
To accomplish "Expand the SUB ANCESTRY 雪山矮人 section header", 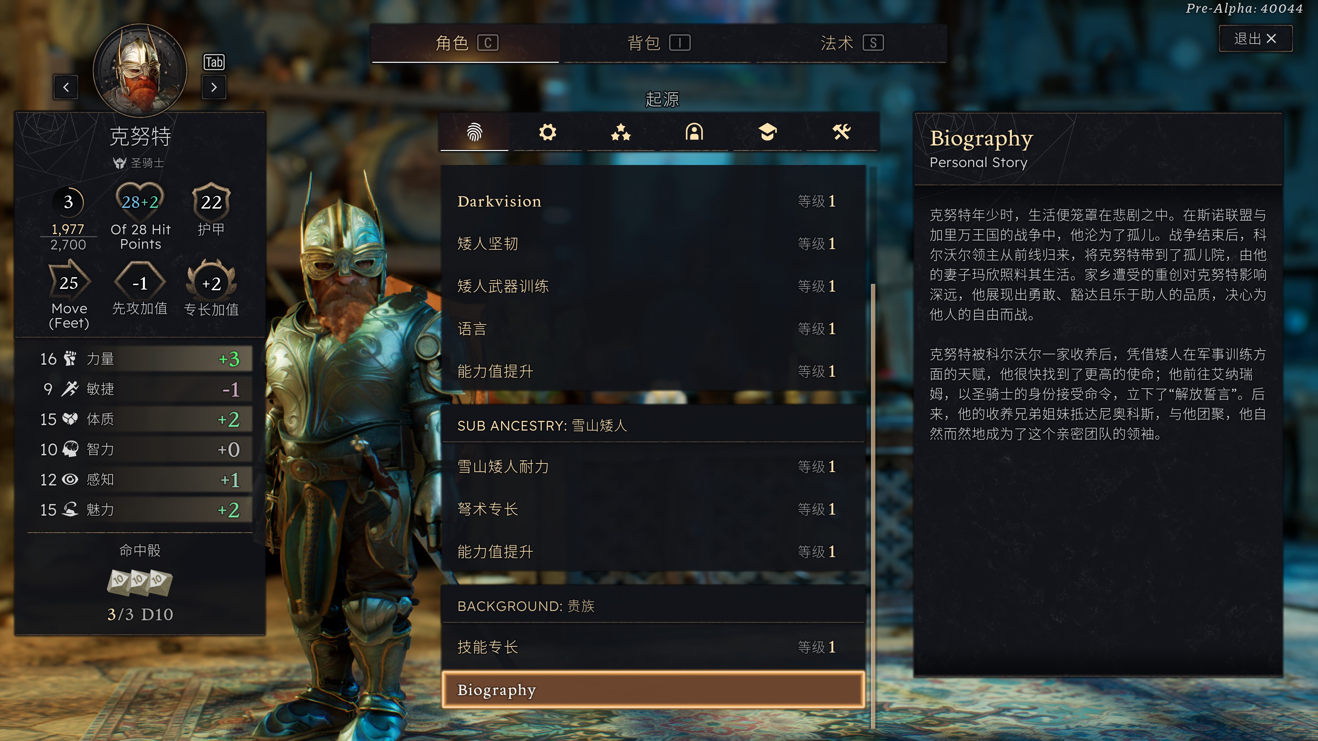I will pyautogui.click(x=654, y=425).
